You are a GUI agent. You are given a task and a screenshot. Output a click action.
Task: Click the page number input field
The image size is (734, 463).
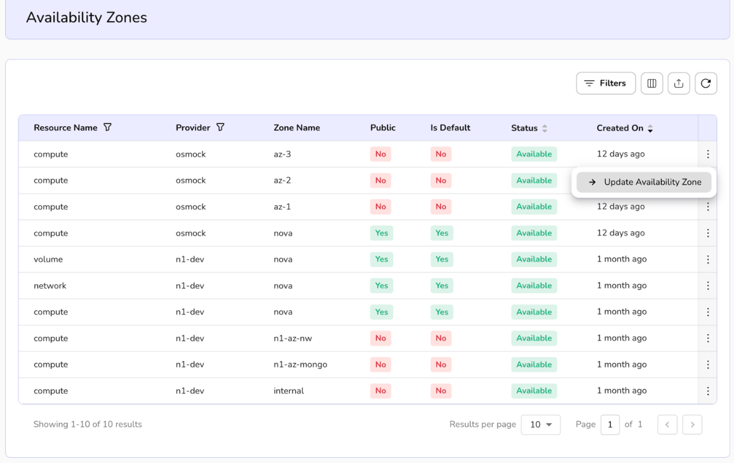click(610, 424)
